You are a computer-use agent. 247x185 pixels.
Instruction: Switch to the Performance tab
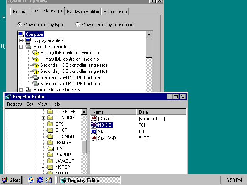[115, 12]
